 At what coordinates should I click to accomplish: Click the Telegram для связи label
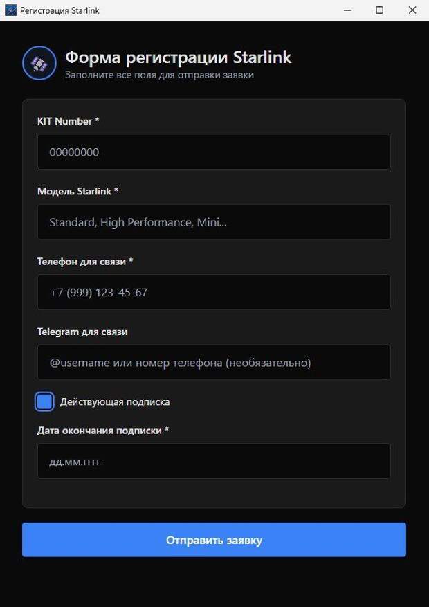pos(82,332)
